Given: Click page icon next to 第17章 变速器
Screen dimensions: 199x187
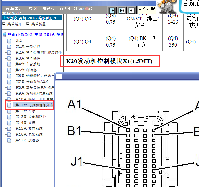Looking at the screenshot, I should pyautogui.click(x=9, y=140).
